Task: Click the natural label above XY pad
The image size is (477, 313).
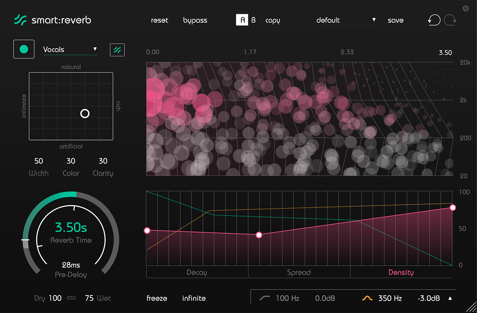Action: tap(71, 67)
